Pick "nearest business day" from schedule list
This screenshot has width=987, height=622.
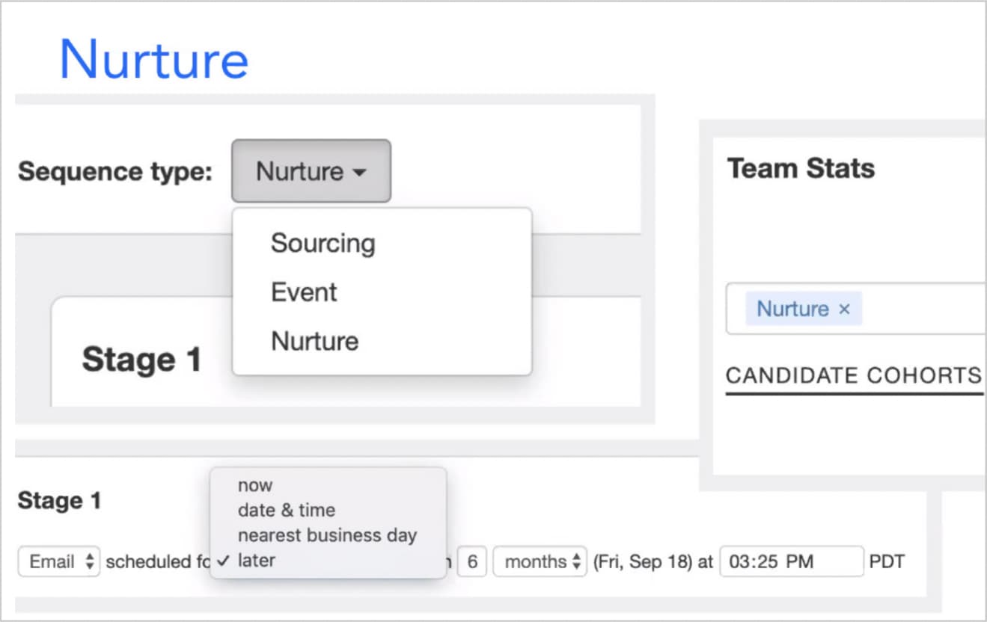(x=327, y=535)
